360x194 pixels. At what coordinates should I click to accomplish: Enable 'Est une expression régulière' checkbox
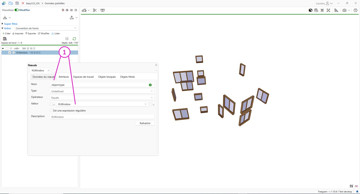click(x=51, y=111)
